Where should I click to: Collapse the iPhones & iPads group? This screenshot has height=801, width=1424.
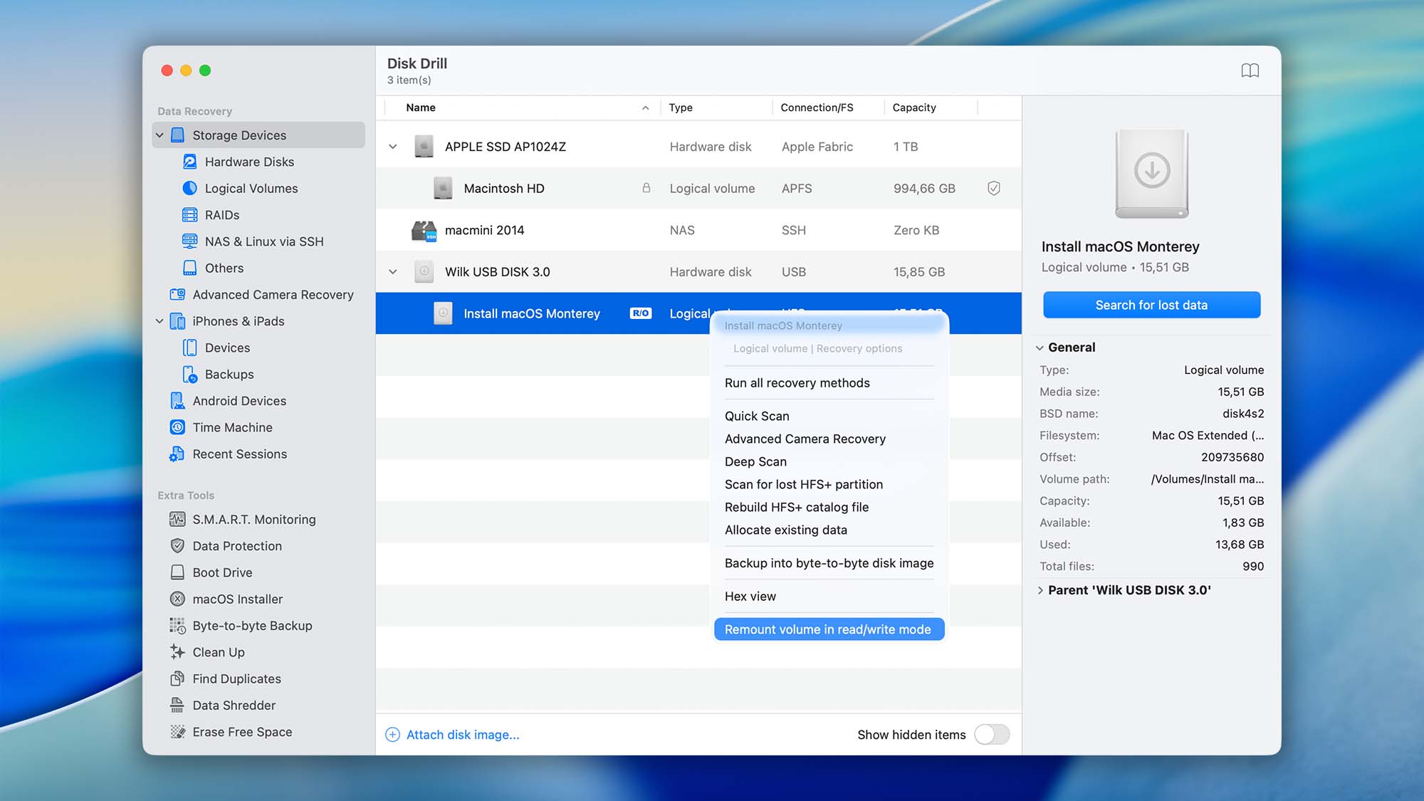click(159, 321)
